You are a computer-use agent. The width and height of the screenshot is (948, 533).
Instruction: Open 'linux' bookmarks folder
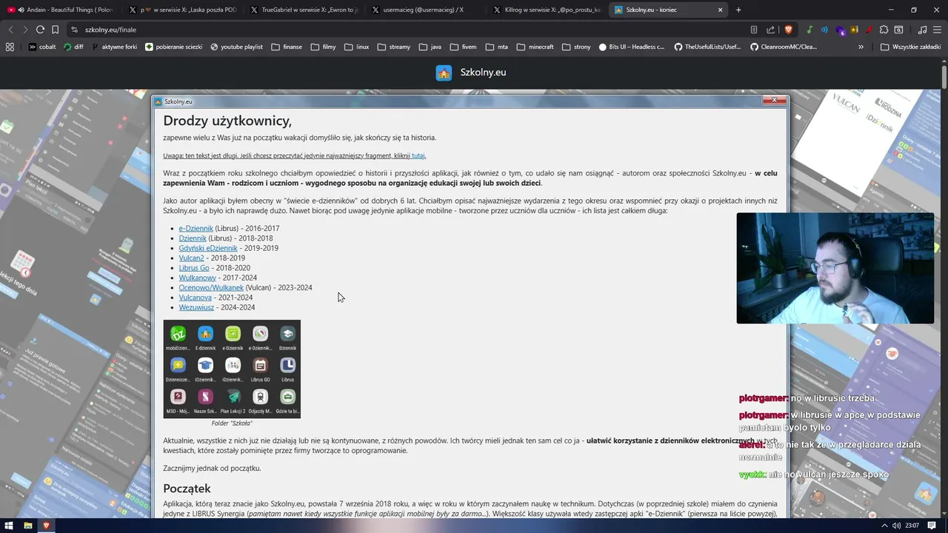[x=356, y=47]
